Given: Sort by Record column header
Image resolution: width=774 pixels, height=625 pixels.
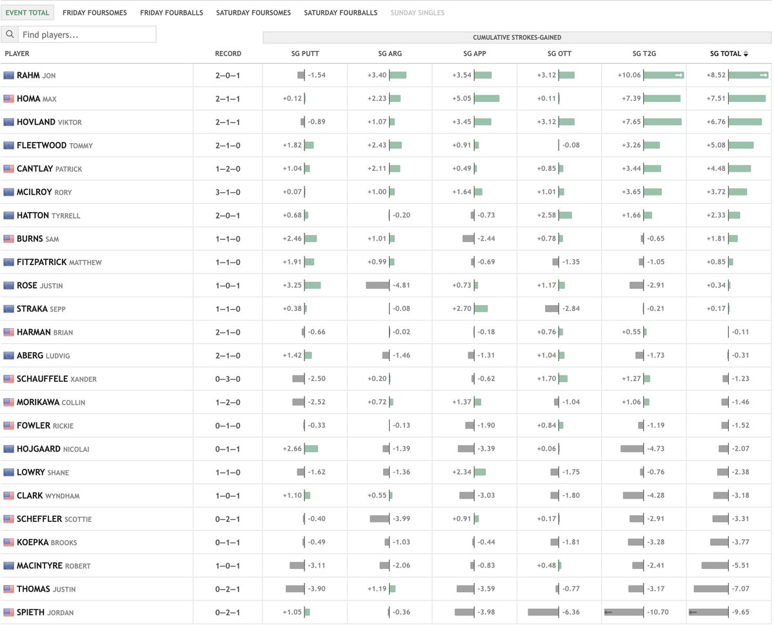Looking at the screenshot, I should [x=228, y=54].
